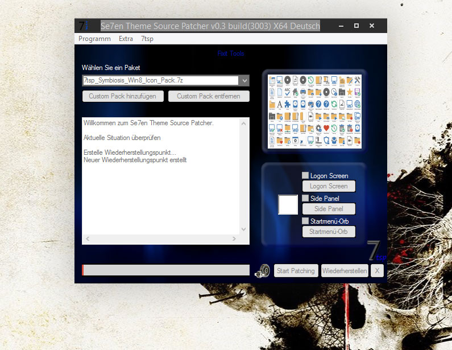Screen dimensions: 452x350
Task: Open the Extra menu
Action: tap(126, 39)
